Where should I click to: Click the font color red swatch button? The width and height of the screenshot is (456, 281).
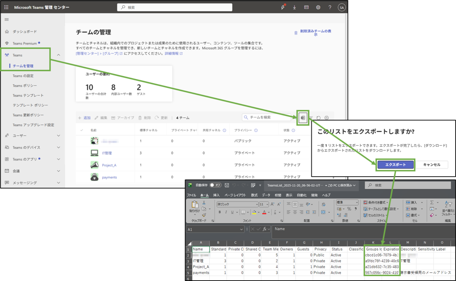[x=264, y=212]
